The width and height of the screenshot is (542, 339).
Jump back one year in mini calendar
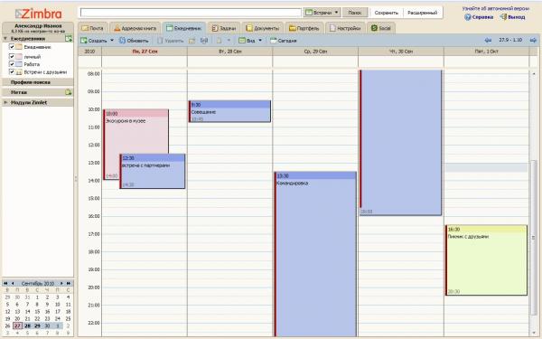pyautogui.click(x=5, y=283)
